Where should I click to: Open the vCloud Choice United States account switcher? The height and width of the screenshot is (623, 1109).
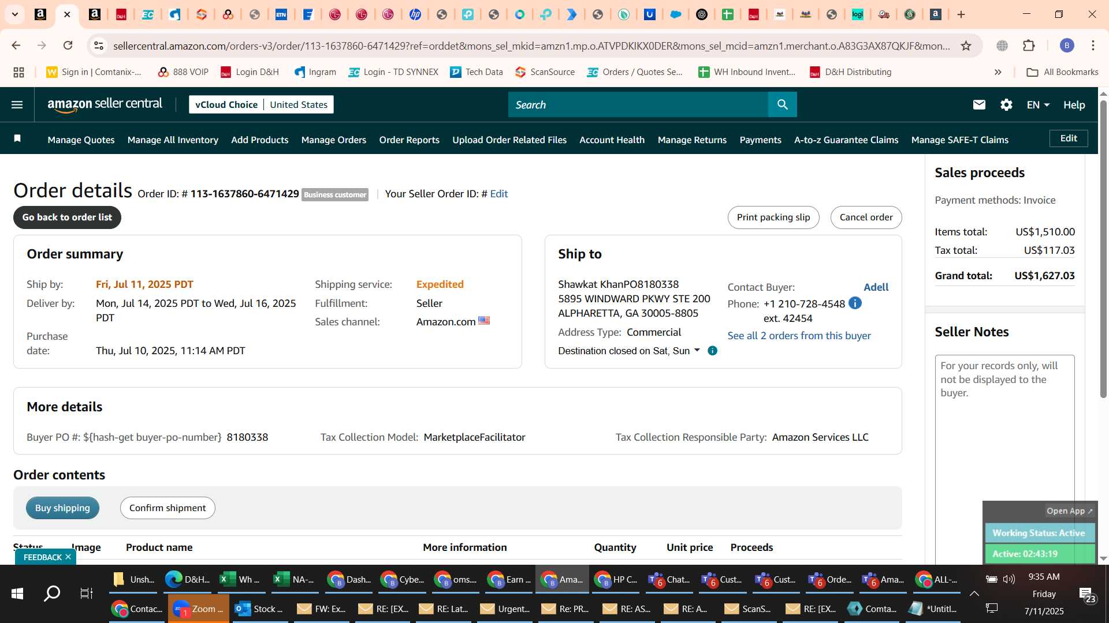(x=261, y=104)
